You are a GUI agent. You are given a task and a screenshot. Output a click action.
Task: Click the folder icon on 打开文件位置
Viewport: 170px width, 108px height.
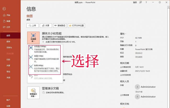coord(70,25)
